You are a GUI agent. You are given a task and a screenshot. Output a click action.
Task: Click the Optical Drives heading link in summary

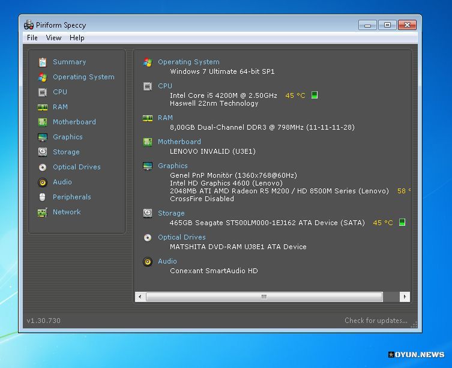pos(182,237)
